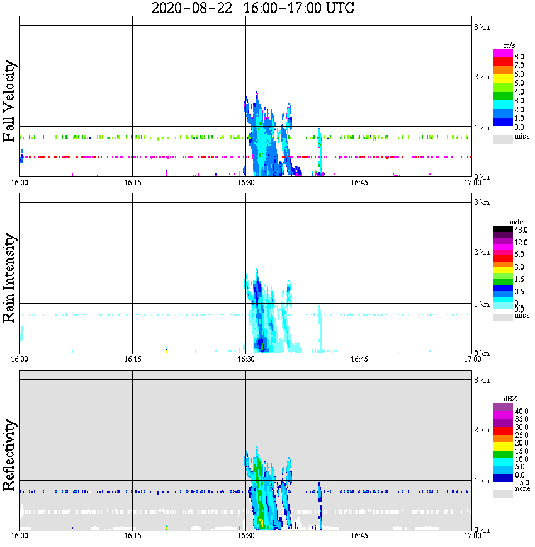Screen dimensions: 535x547
Task: Click the "1 km" height label of Rain Intensity panel
Action: click(x=482, y=304)
